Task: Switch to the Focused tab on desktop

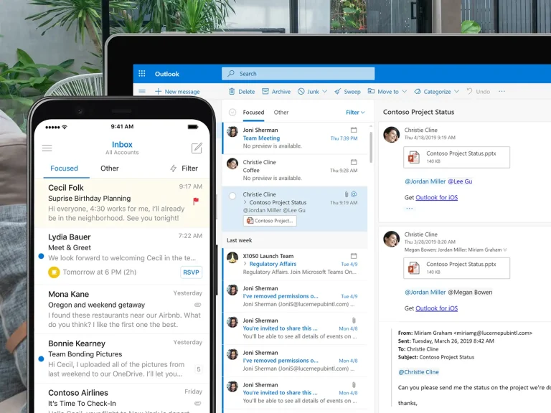Action: (253, 113)
